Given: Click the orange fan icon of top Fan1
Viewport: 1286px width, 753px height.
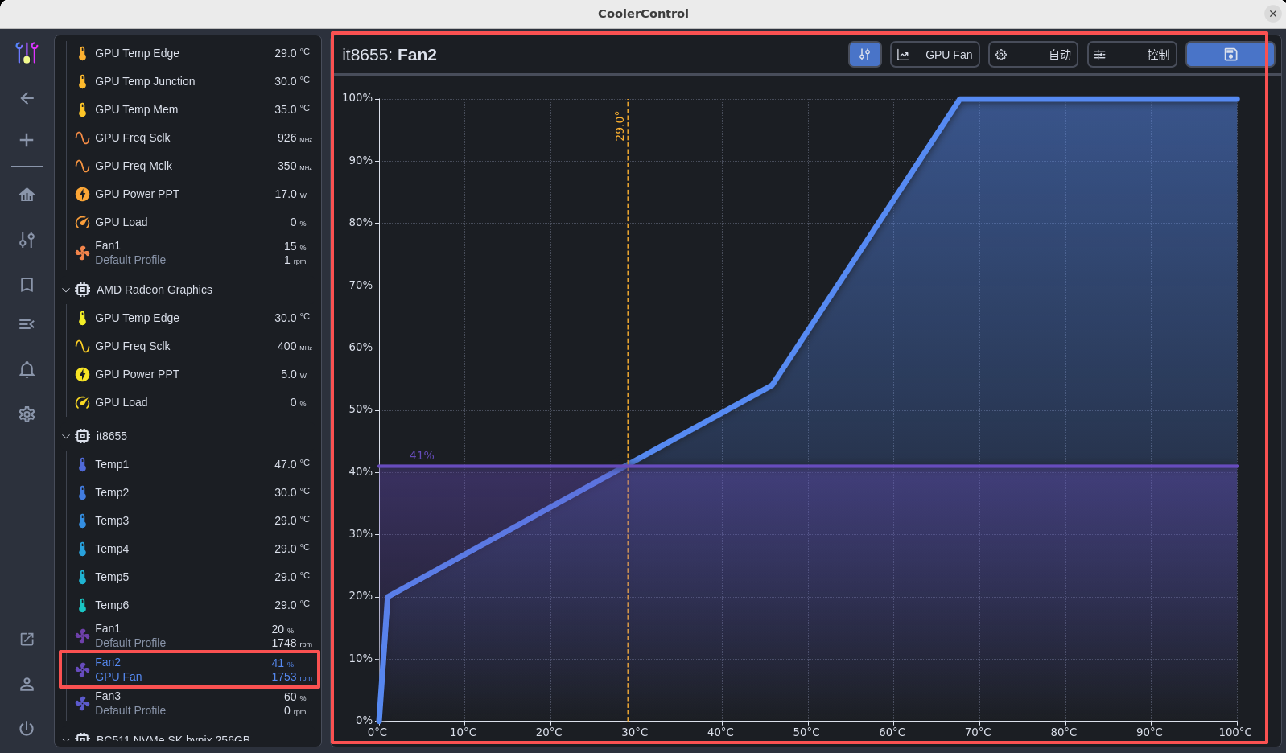Looking at the screenshot, I should pyautogui.click(x=82, y=253).
